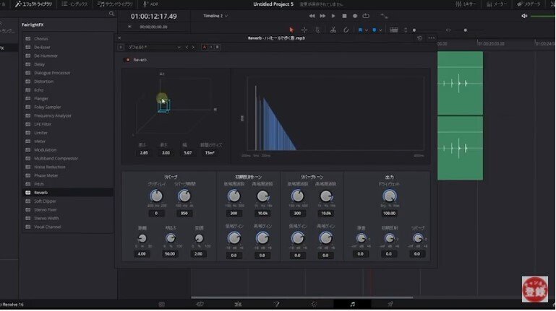Close the Reverb plugin window
This screenshot has width=556, height=311.
pyautogui.click(x=119, y=38)
